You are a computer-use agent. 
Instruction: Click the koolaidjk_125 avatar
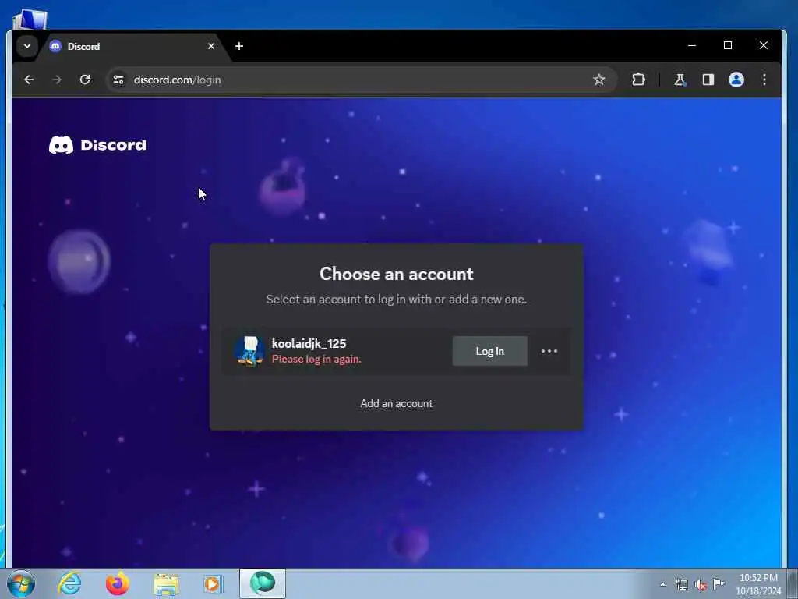pos(249,351)
